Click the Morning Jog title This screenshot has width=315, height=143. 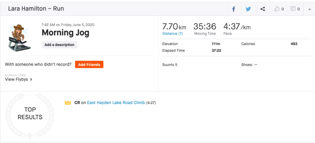click(x=66, y=33)
